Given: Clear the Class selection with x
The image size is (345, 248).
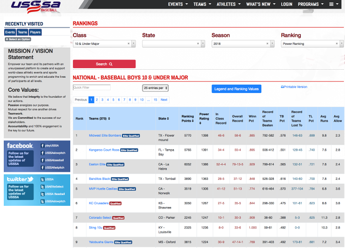Looking at the screenshot, I should [128, 44].
